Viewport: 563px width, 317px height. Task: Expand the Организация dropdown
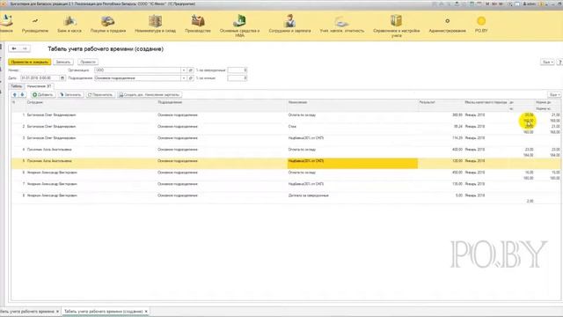(x=184, y=70)
